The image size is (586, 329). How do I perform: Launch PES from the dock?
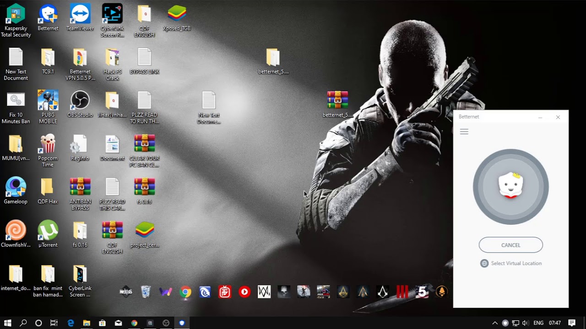(323, 292)
